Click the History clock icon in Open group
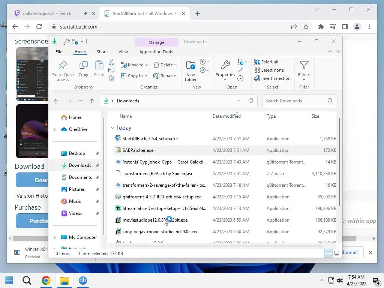 tap(240, 78)
